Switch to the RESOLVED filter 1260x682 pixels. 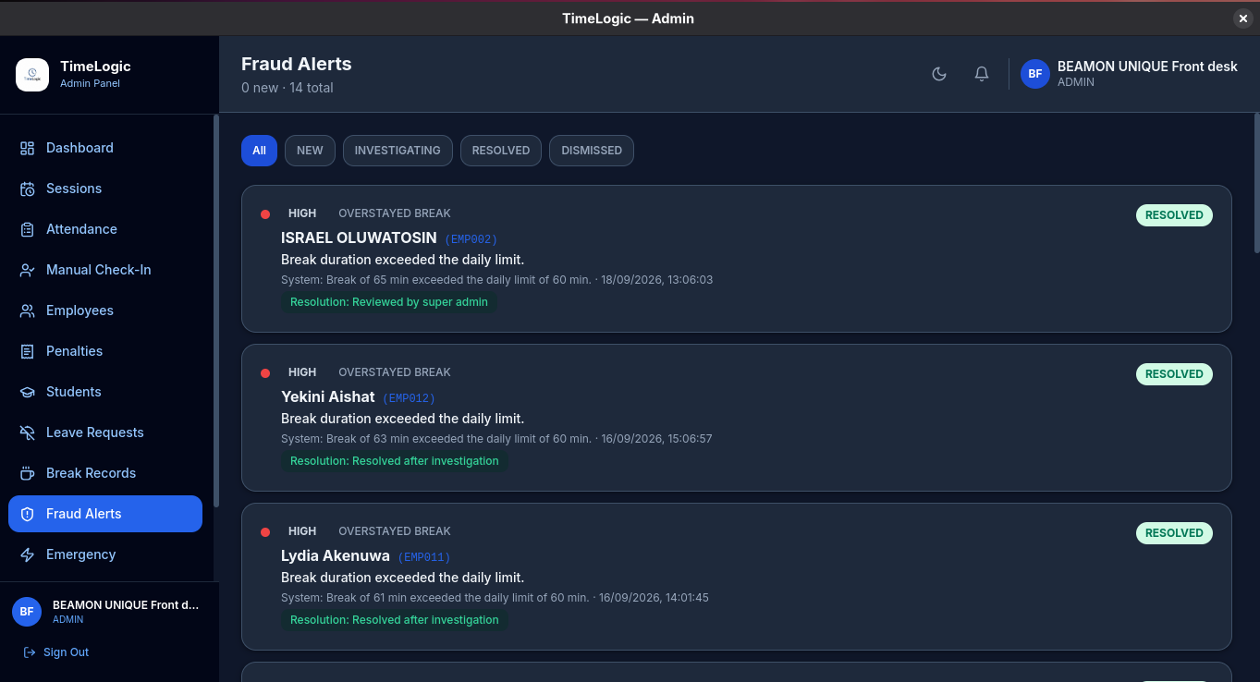[x=501, y=151]
